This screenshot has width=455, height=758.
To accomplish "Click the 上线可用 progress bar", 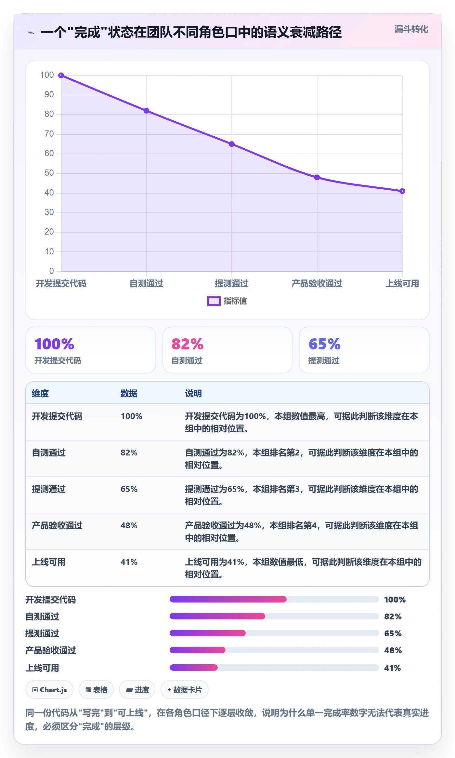I will 274,668.
